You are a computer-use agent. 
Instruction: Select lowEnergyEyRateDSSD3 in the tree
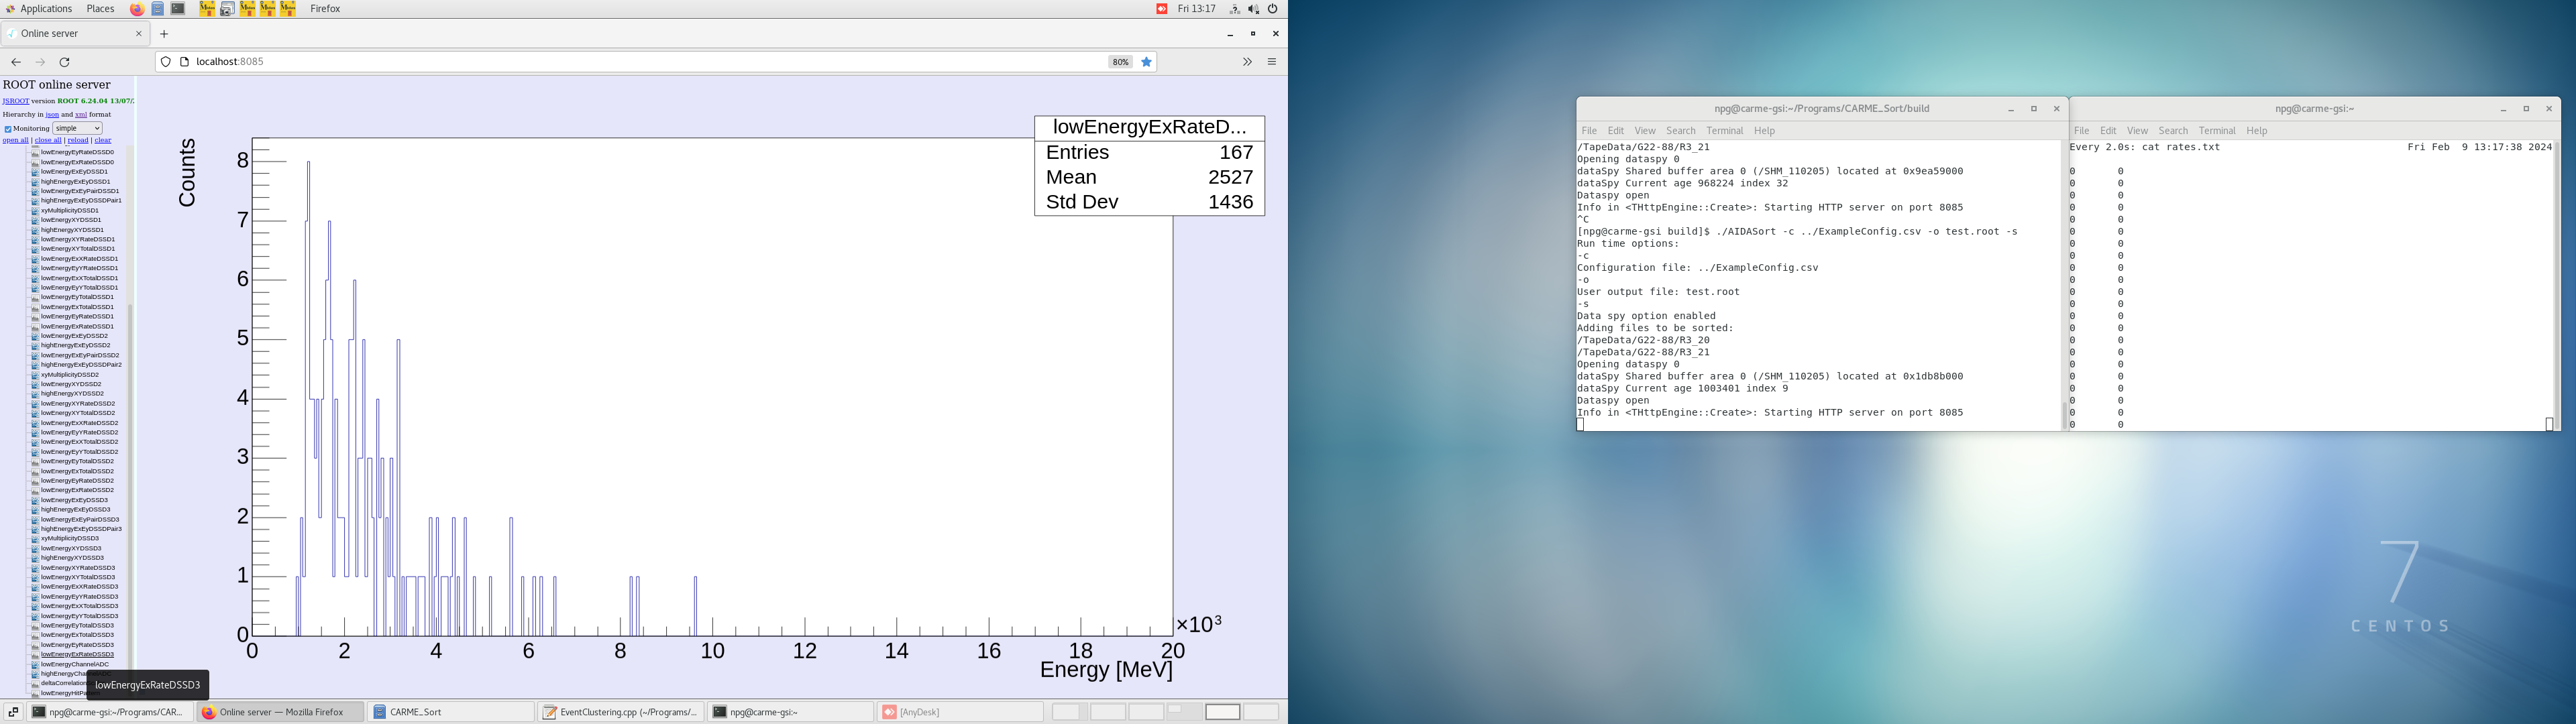click(x=77, y=645)
